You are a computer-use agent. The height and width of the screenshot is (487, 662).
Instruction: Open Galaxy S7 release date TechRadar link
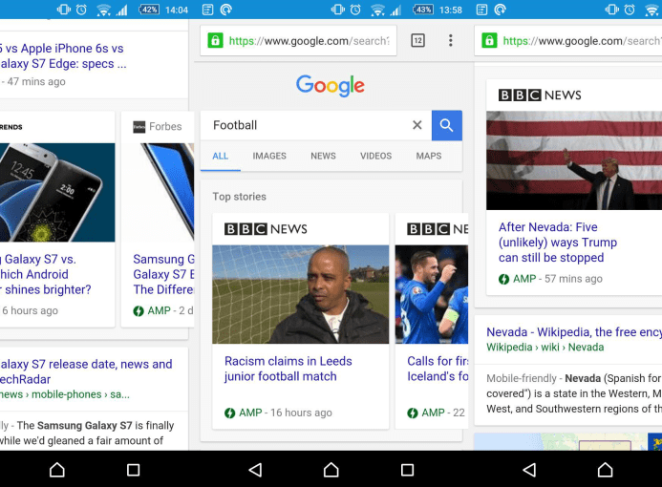tap(86, 371)
